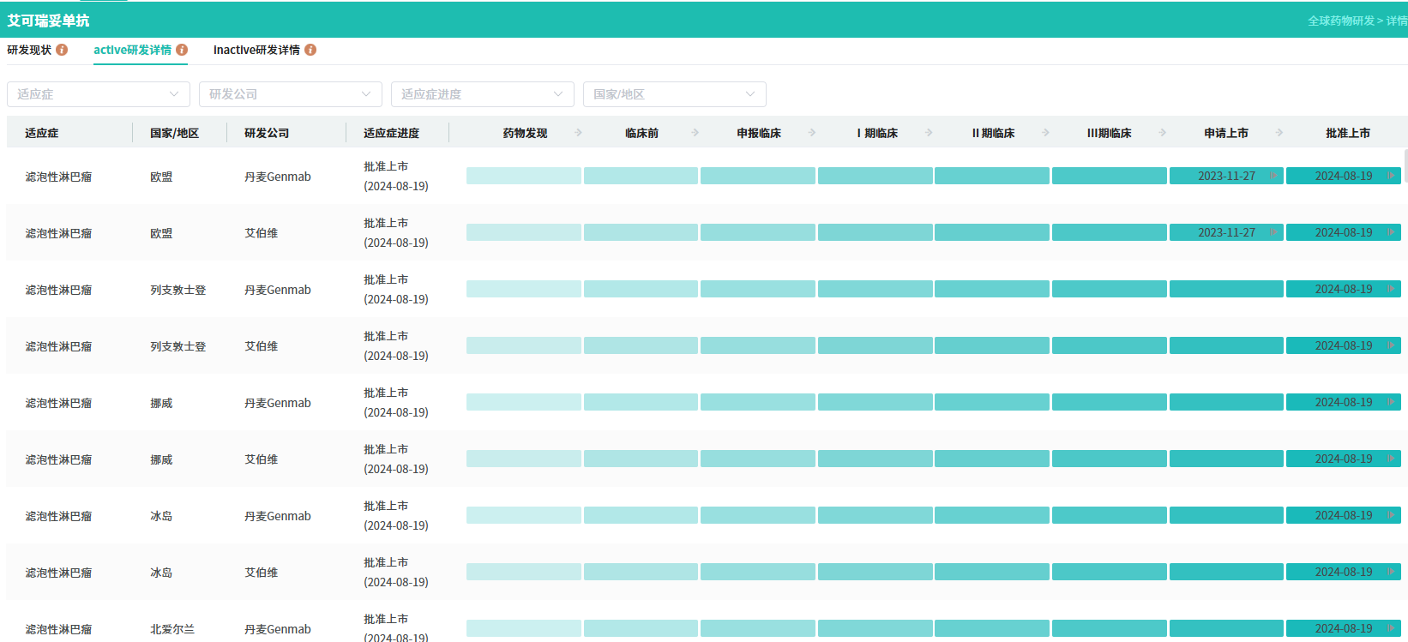The width and height of the screenshot is (1408, 642).
Task: Select the active研发详情 tab
Action: (x=132, y=50)
